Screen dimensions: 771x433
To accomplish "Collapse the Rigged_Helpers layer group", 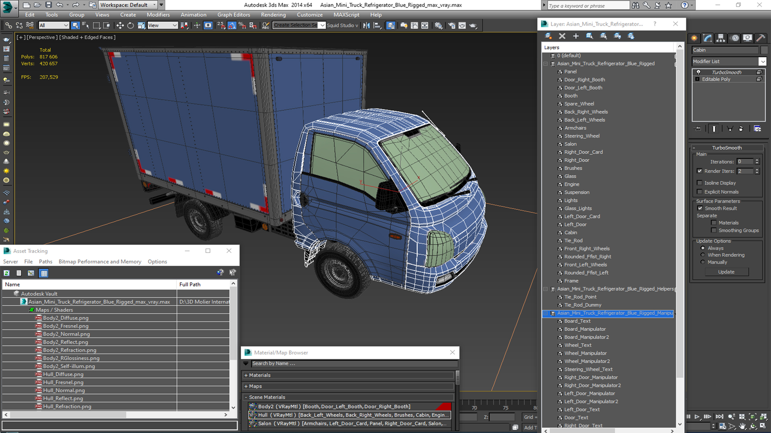I will coord(545,289).
